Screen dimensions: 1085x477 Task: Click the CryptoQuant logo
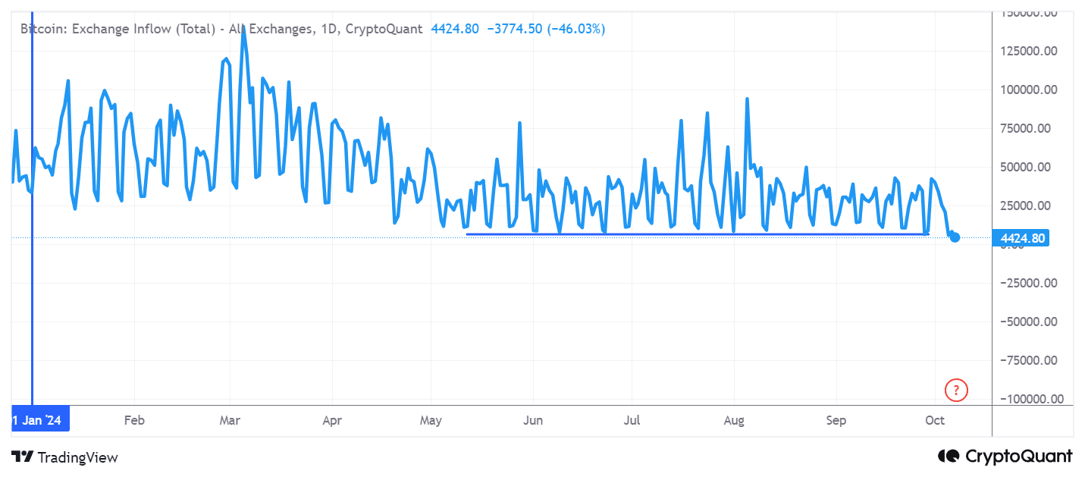1005,456
